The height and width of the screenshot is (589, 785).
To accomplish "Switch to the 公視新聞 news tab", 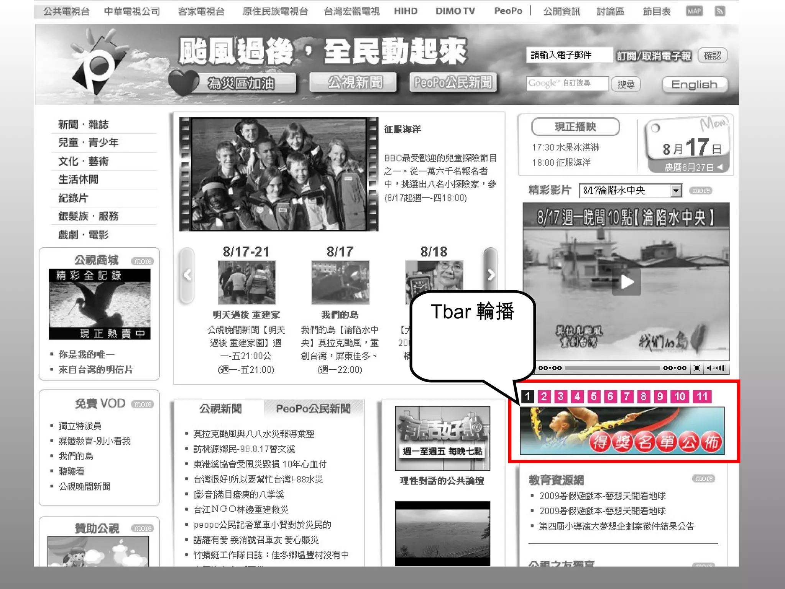I will pos(220,409).
